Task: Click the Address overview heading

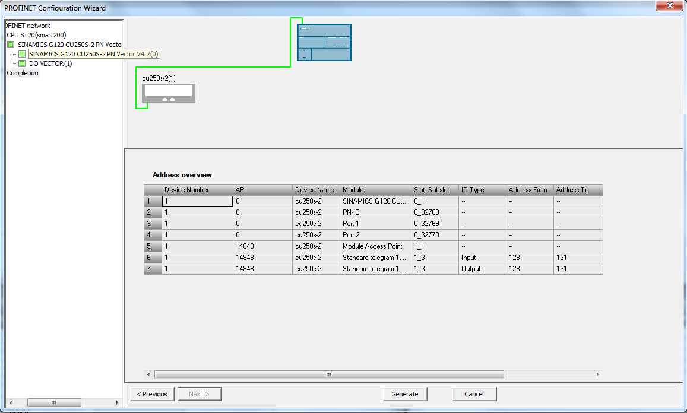Action: [x=182, y=175]
